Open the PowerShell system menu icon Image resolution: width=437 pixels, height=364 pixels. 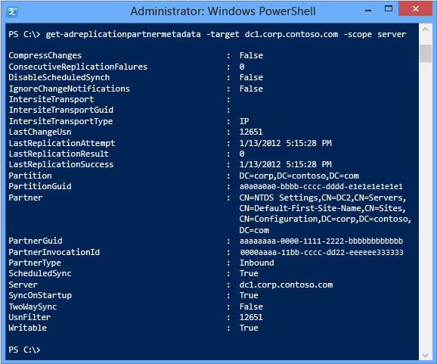click(x=12, y=11)
